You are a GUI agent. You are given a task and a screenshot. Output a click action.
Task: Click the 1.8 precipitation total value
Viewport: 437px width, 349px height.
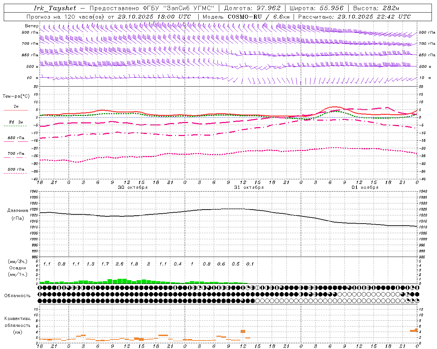(x=134, y=264)
